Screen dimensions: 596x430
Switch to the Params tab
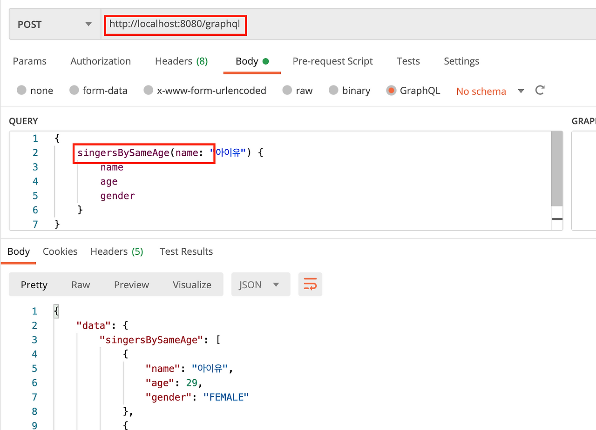tap(30, 61)
